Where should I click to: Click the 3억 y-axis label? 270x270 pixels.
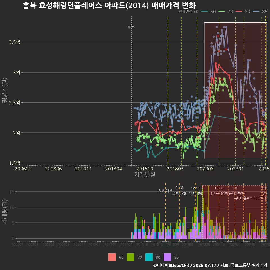[x=17, y=73]
